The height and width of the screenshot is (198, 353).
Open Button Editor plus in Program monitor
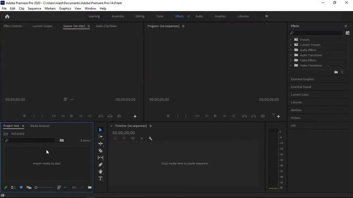[x=279, y=116]
